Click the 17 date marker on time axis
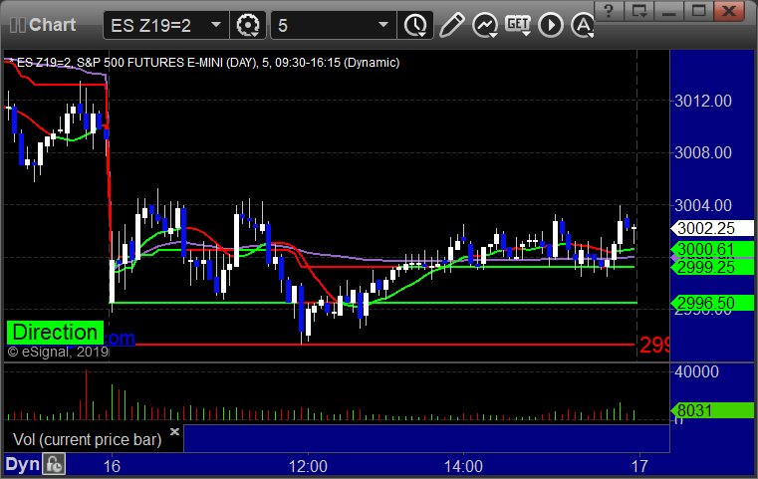The width and height of the screenshot is (758, 479). (x=639, y=466)
